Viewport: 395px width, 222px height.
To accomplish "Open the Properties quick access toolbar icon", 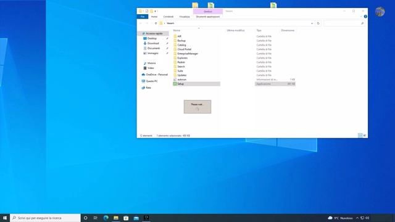I will click(147, 11).
